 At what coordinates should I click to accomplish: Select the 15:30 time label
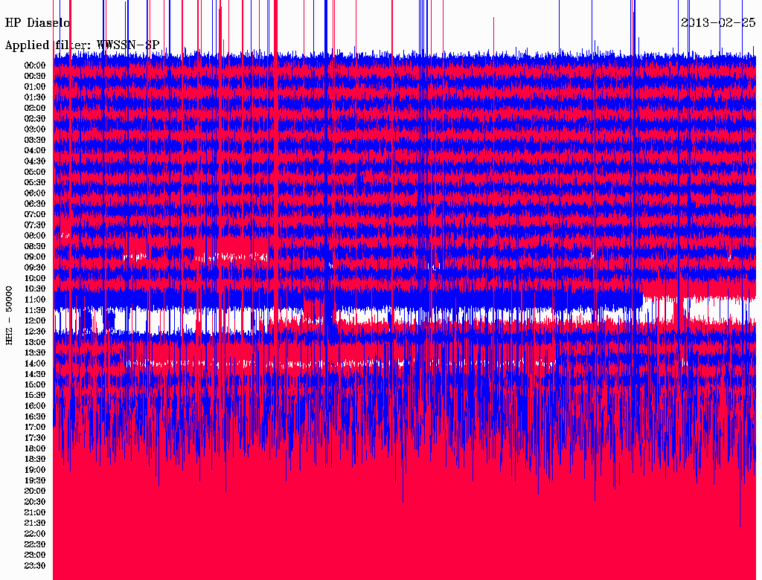pos(35,396)
